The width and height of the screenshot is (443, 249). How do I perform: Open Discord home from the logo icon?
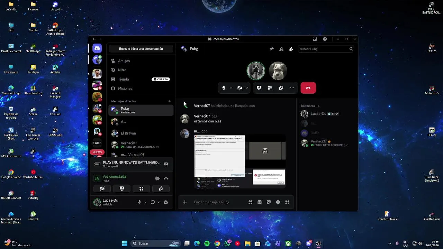click(x=97, y=49)
